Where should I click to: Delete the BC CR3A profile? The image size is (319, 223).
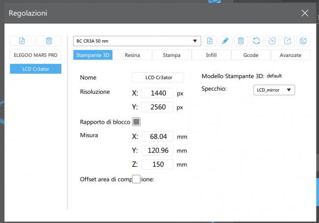[240, 41]
